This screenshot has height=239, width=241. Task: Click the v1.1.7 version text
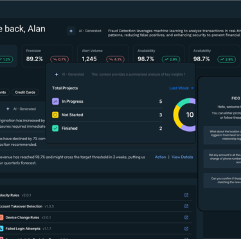pyautogui.click(x=47, y=229)
